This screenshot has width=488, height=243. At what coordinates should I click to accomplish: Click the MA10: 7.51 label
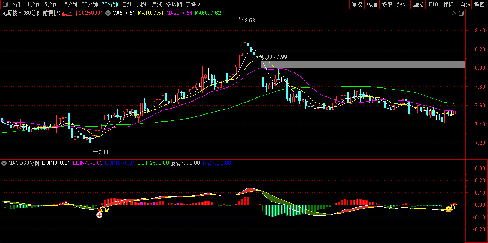(x=151, y=14)
